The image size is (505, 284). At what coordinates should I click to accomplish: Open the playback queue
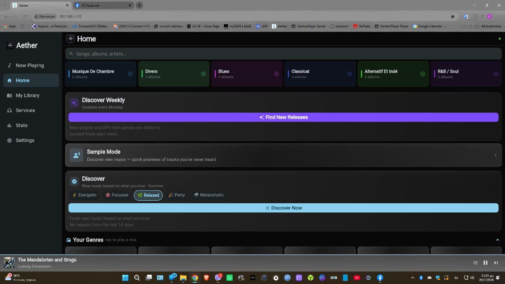(x=476, y=263)
